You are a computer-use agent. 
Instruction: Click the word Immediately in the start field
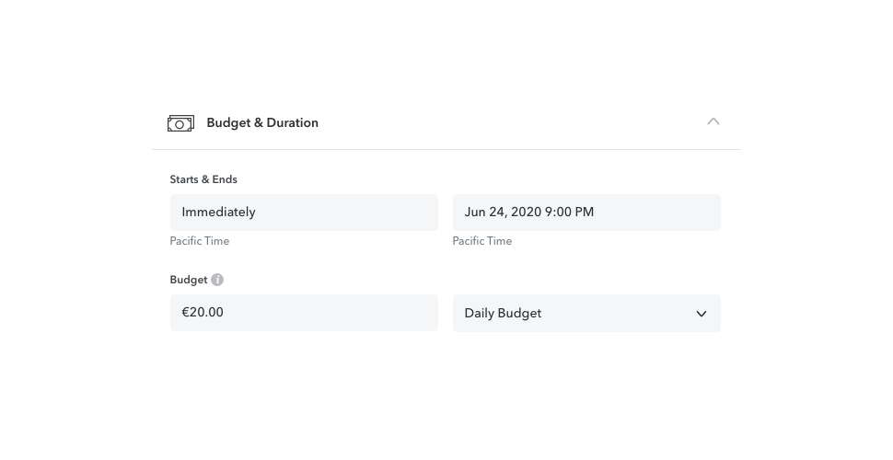pyautogui.click(x=218, y=213)
